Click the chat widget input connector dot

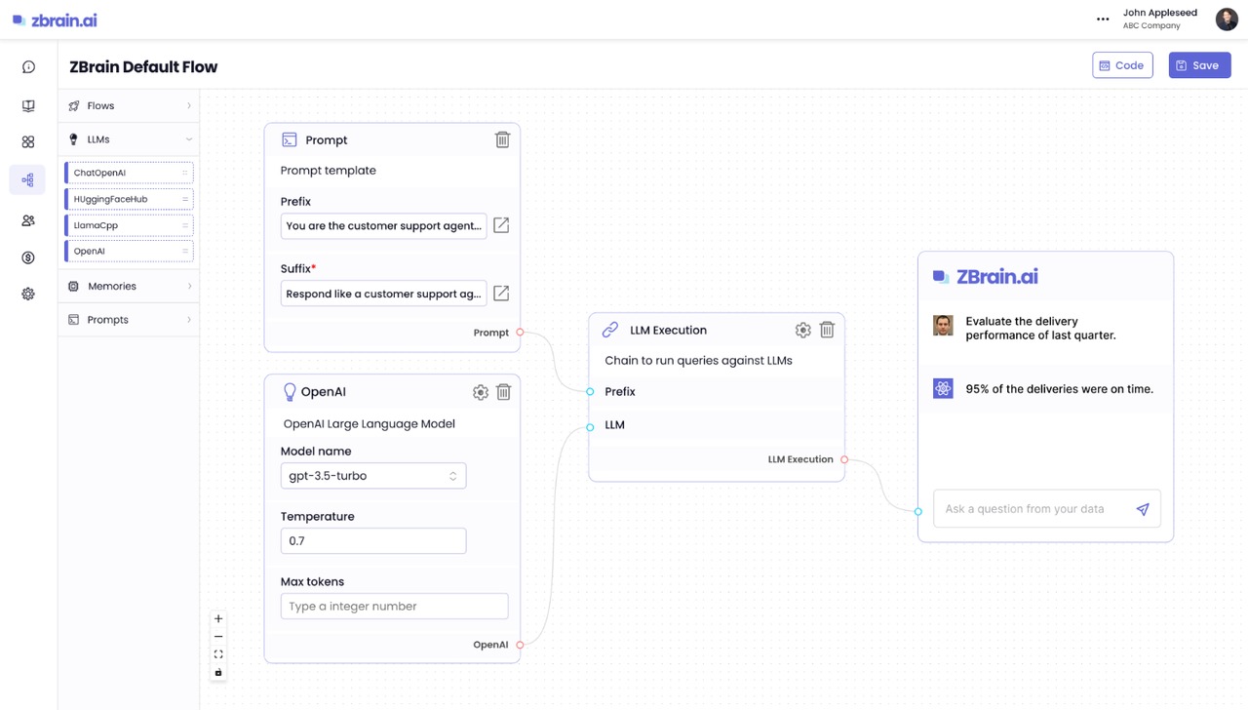(918, 511)
